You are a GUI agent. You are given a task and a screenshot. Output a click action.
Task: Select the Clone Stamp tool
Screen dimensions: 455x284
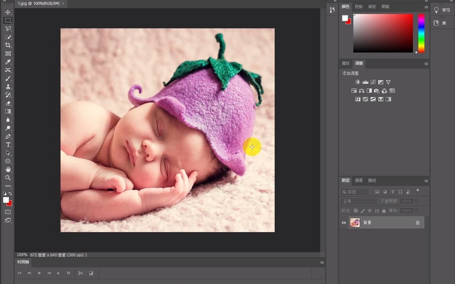(x=8, y=87)
